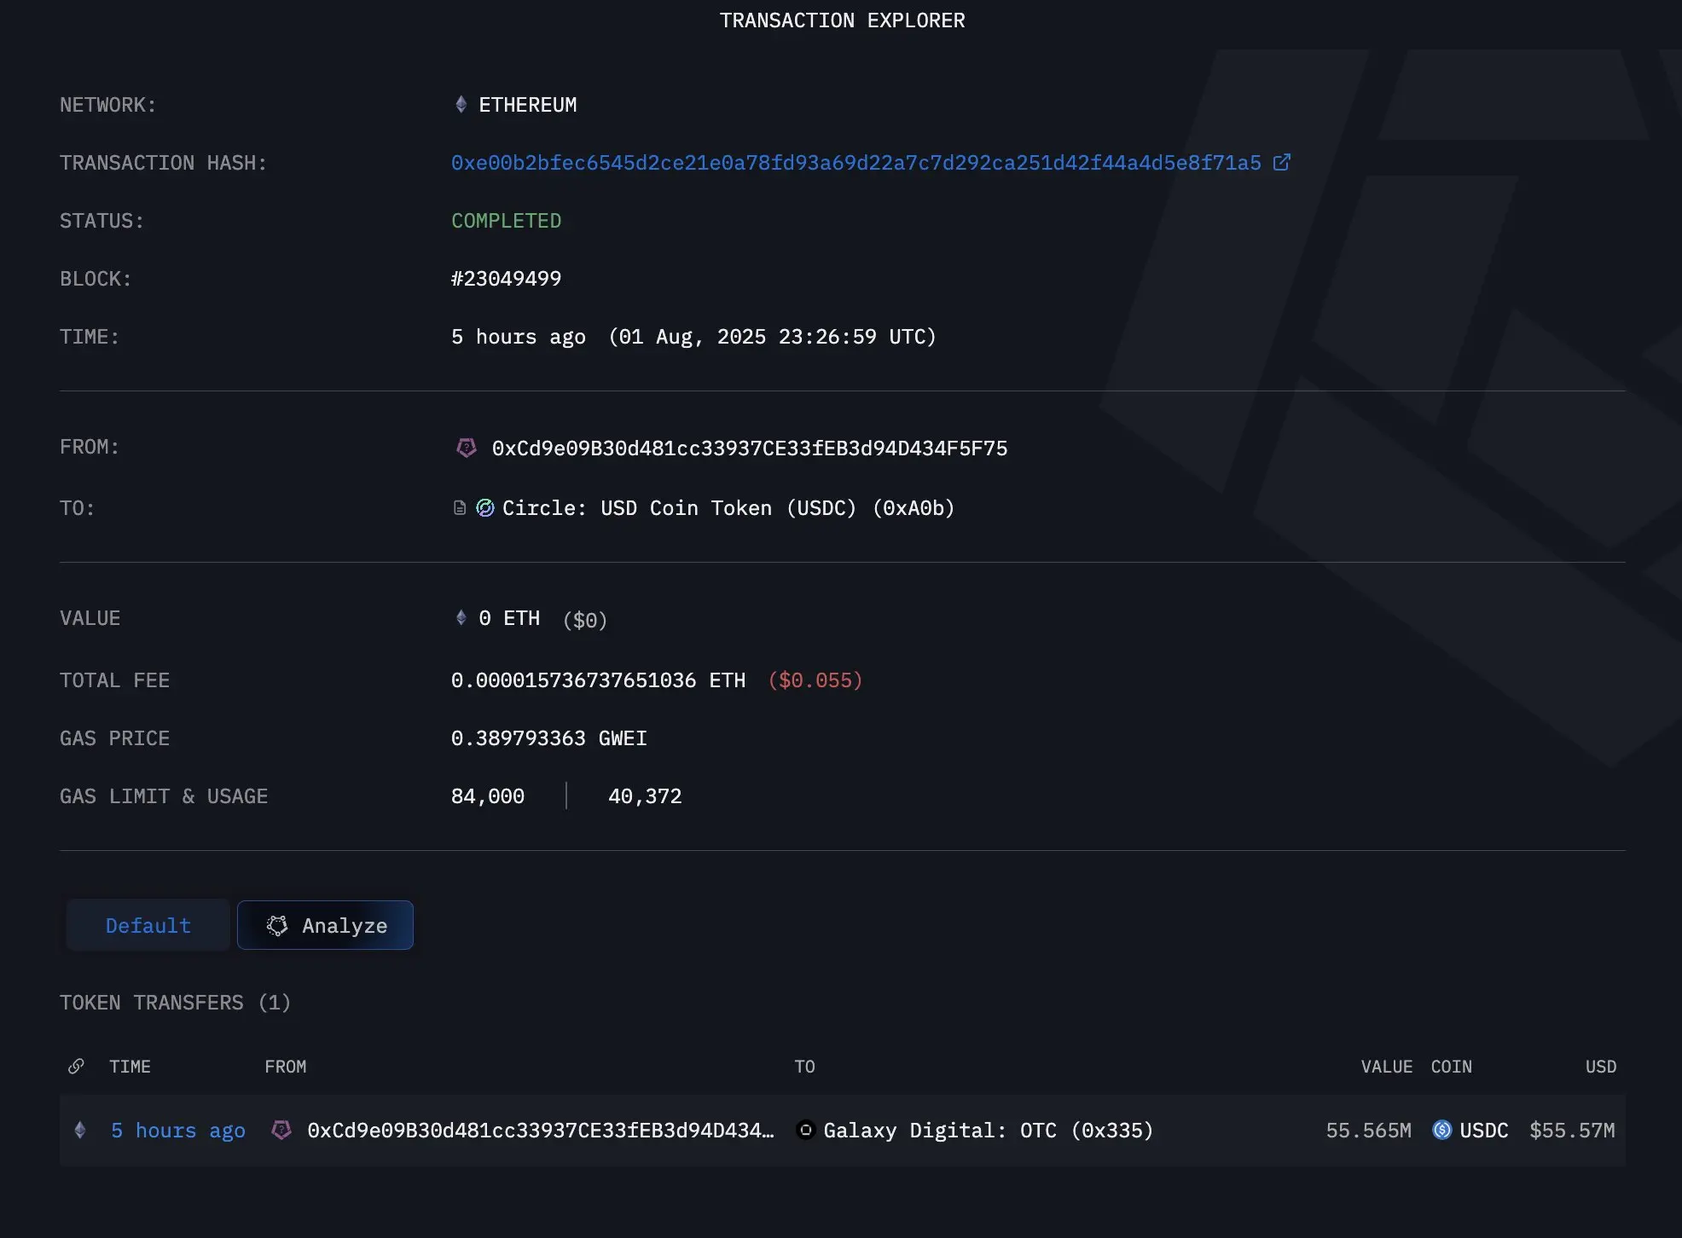The width and height of the screenshot is (1682, 1238).
Task: Click the gas usage value 40,372
Action: point(645,796)
